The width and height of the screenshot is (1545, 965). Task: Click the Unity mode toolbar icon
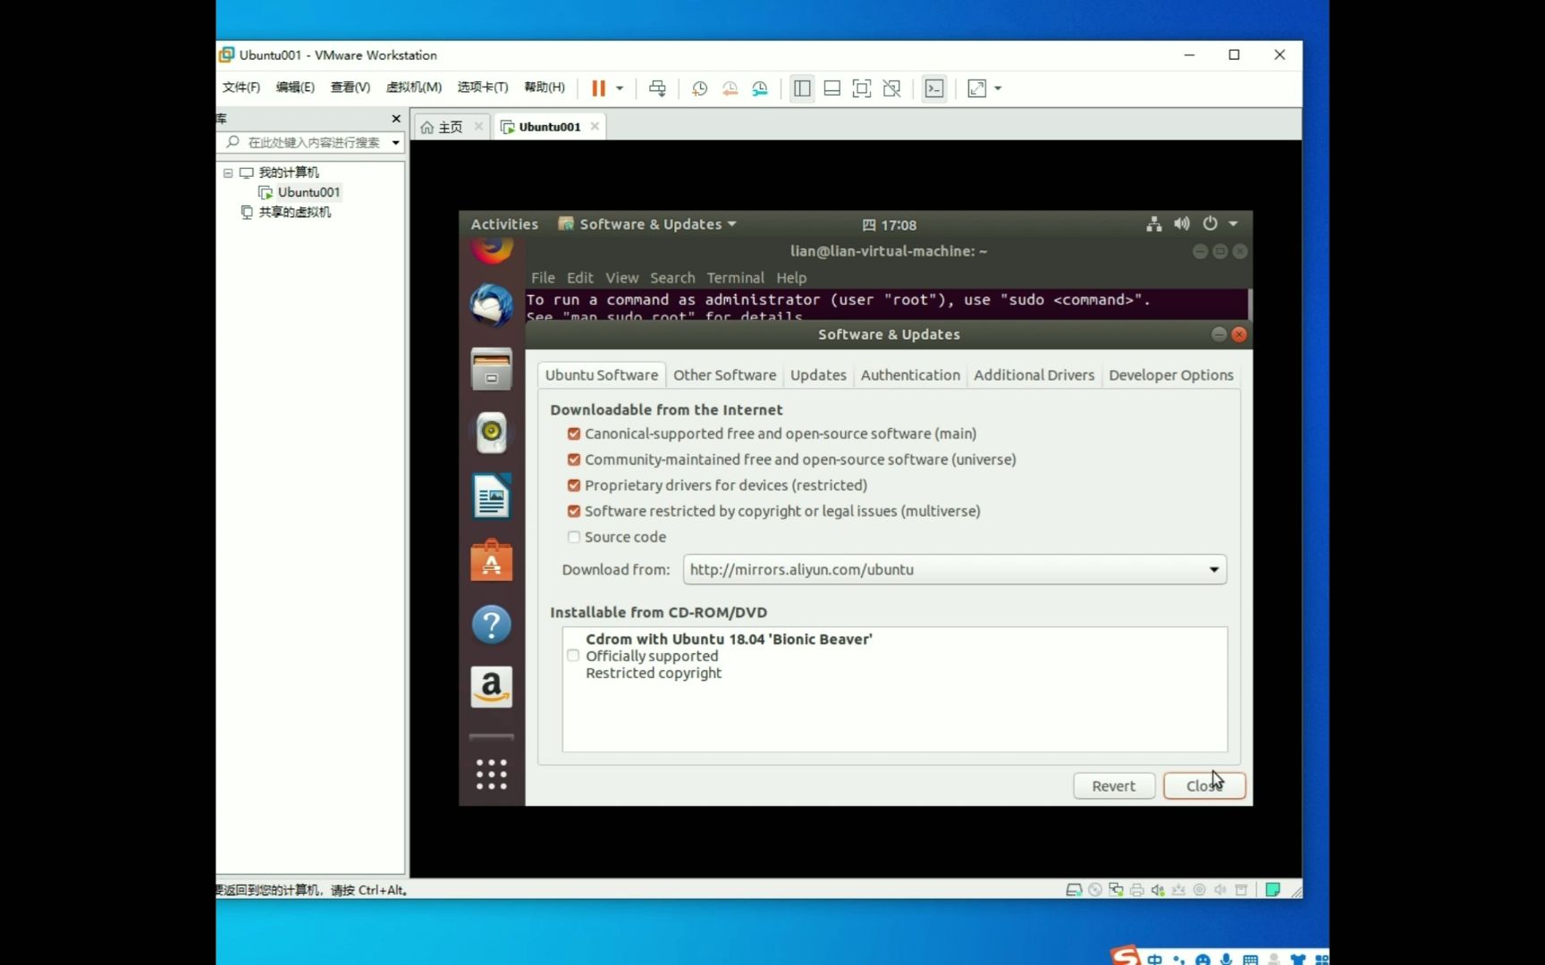click(x=891, y=88)
